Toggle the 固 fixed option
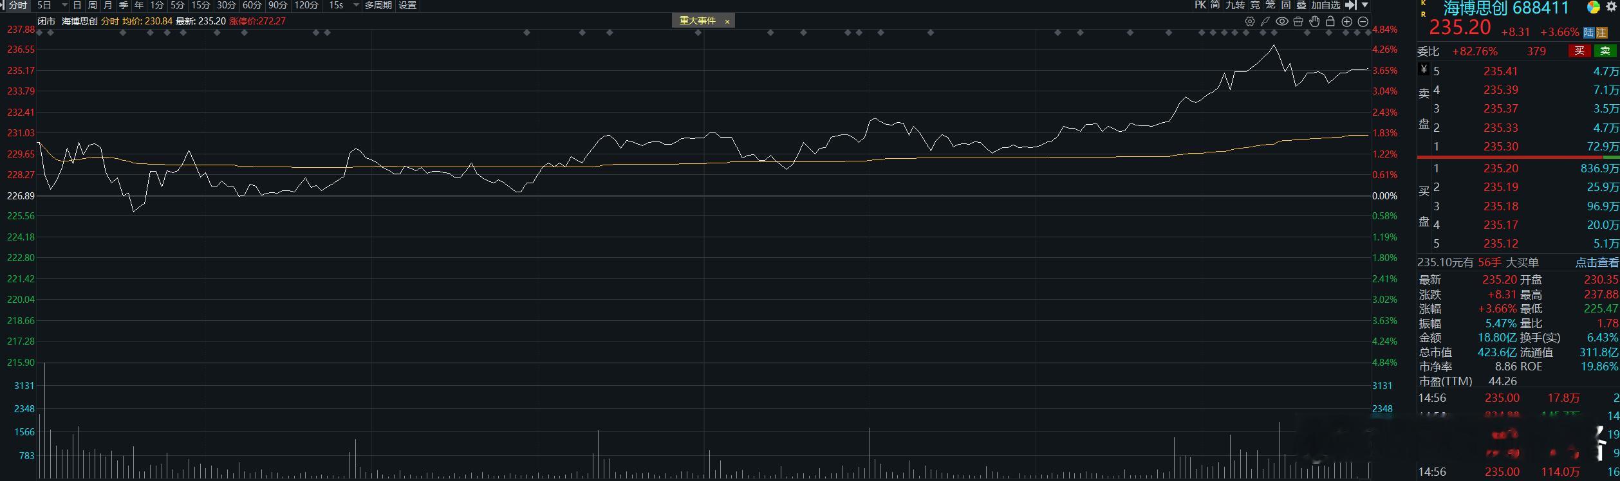Screen dimensions: 1620x481 pyautogui.click(x=1286, y=5)
